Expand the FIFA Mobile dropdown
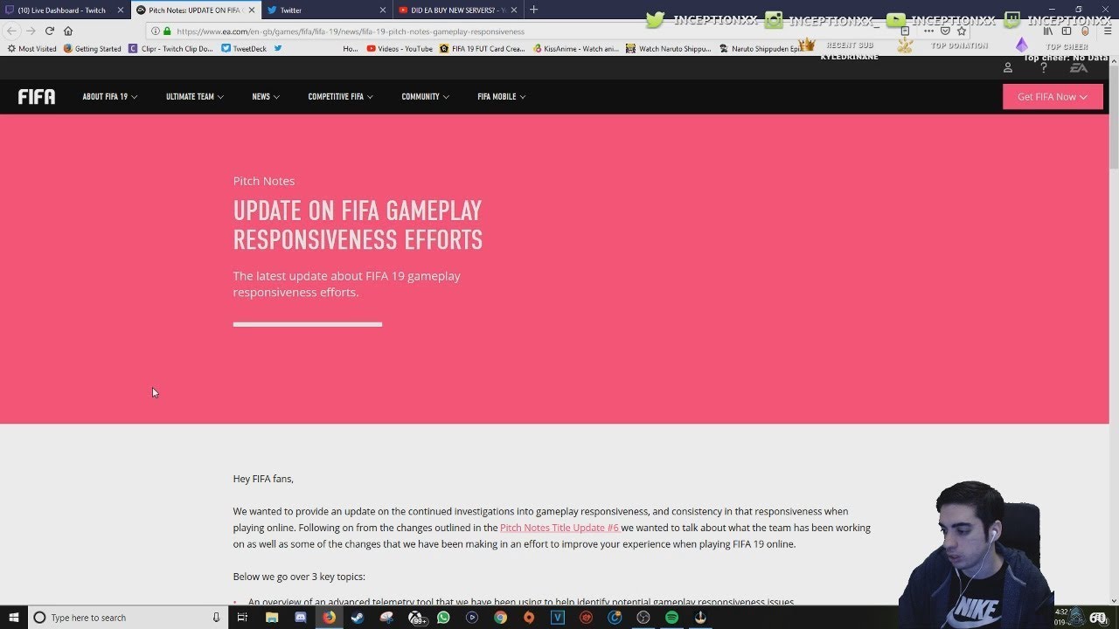Viewport: 1119px width, 629px height. pos(502,97)
